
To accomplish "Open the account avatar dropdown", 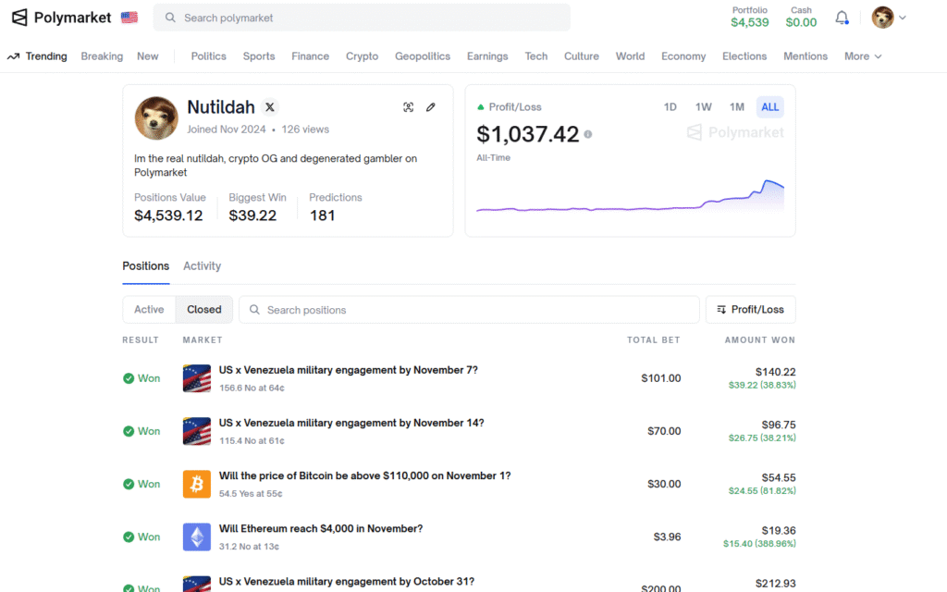I will click(x=889, y=18).
